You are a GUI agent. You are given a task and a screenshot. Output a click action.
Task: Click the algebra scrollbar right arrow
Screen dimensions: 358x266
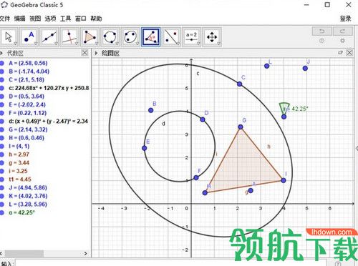click(x=86, y=253)
